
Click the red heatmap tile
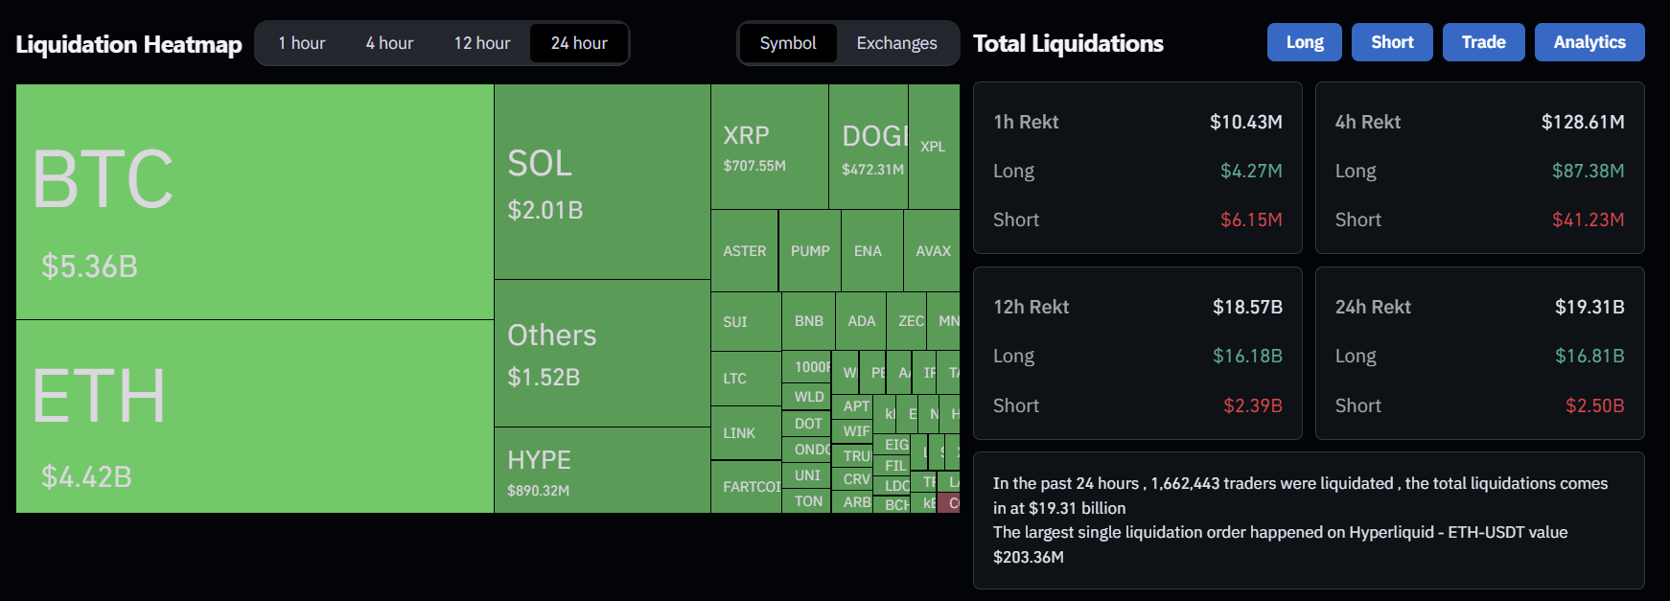[949, 503]
